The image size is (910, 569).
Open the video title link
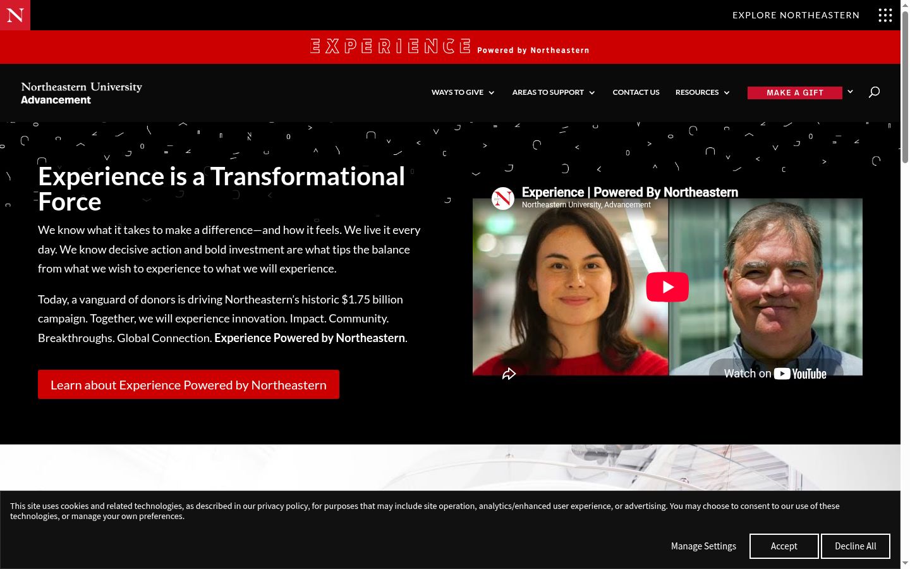630,192
